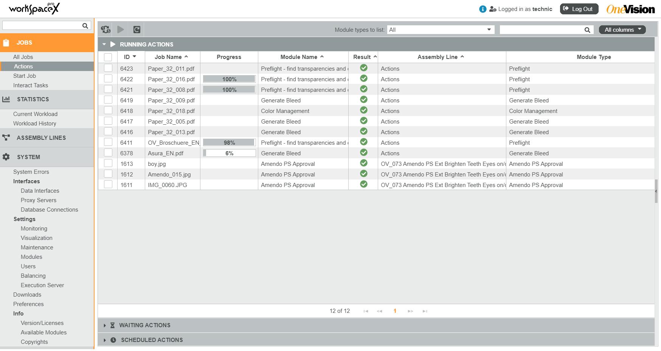Open All Jobs in sidebar
Viewport: 661px width, 351px height.
[x=23, y=57]
